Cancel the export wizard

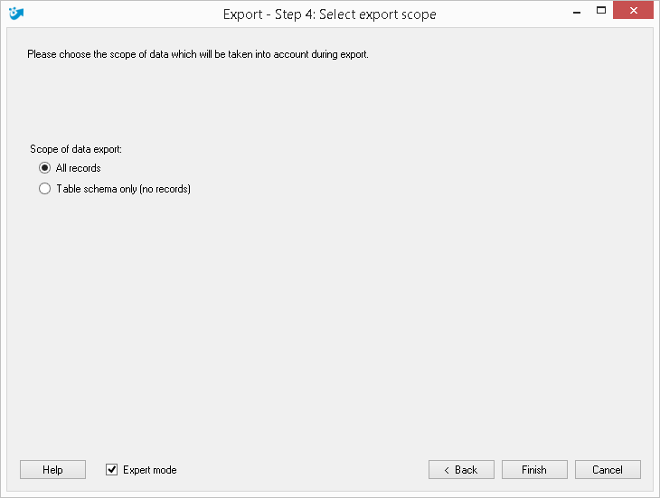pos(608,469)
